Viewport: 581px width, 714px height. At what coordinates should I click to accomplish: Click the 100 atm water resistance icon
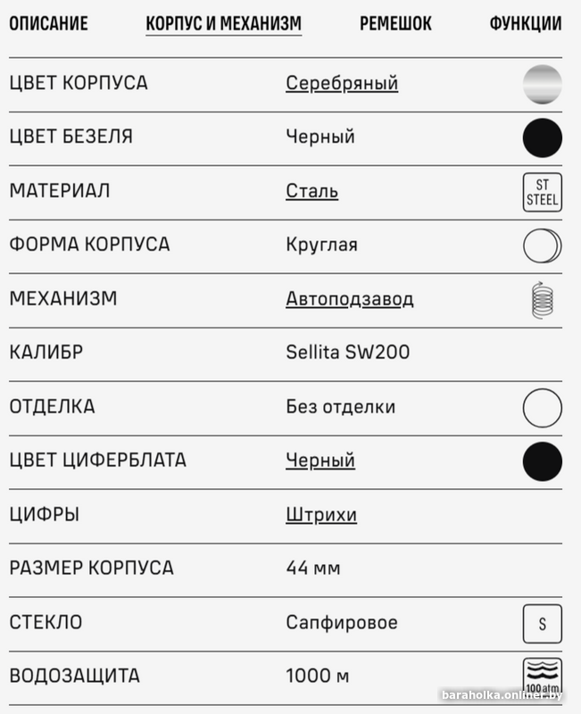click(x=543, y=677)
